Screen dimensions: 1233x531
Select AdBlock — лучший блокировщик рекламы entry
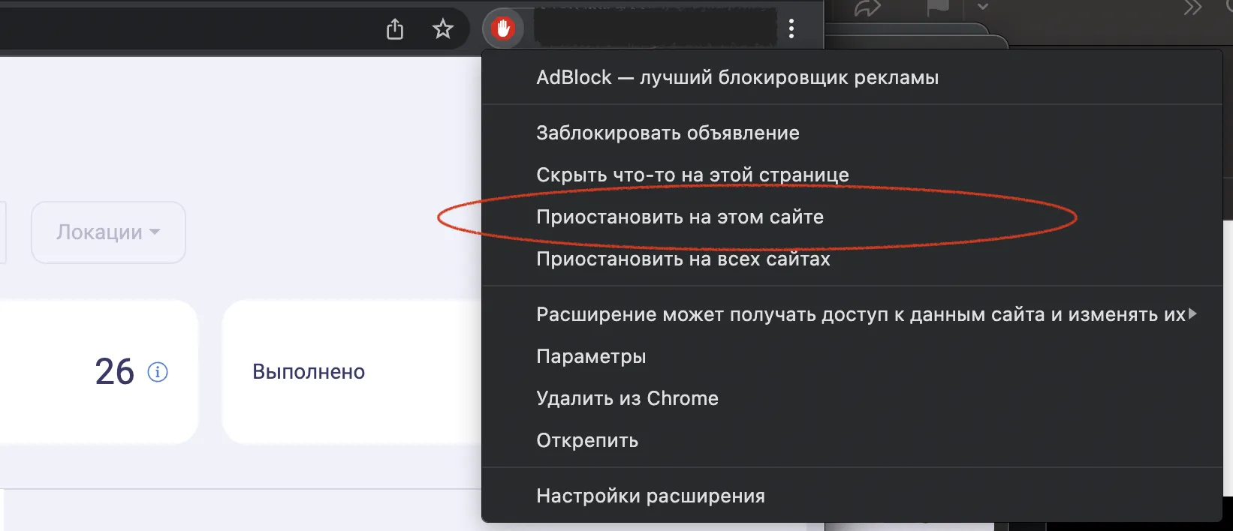point(852,77)
